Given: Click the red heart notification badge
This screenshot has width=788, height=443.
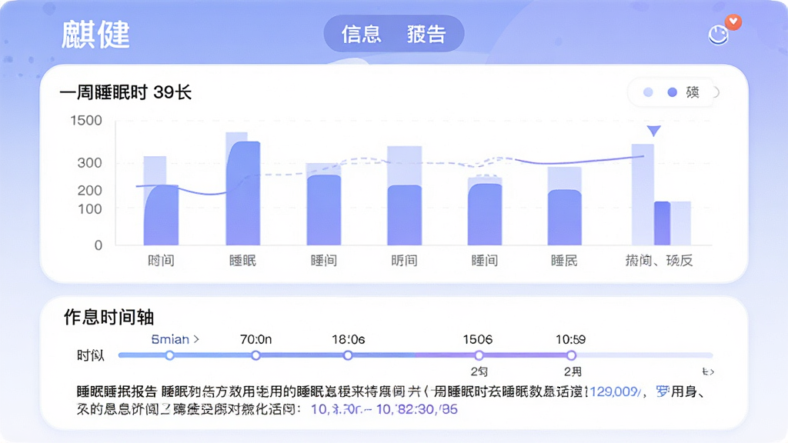Looking at the screenshot, I should [733, 22].
